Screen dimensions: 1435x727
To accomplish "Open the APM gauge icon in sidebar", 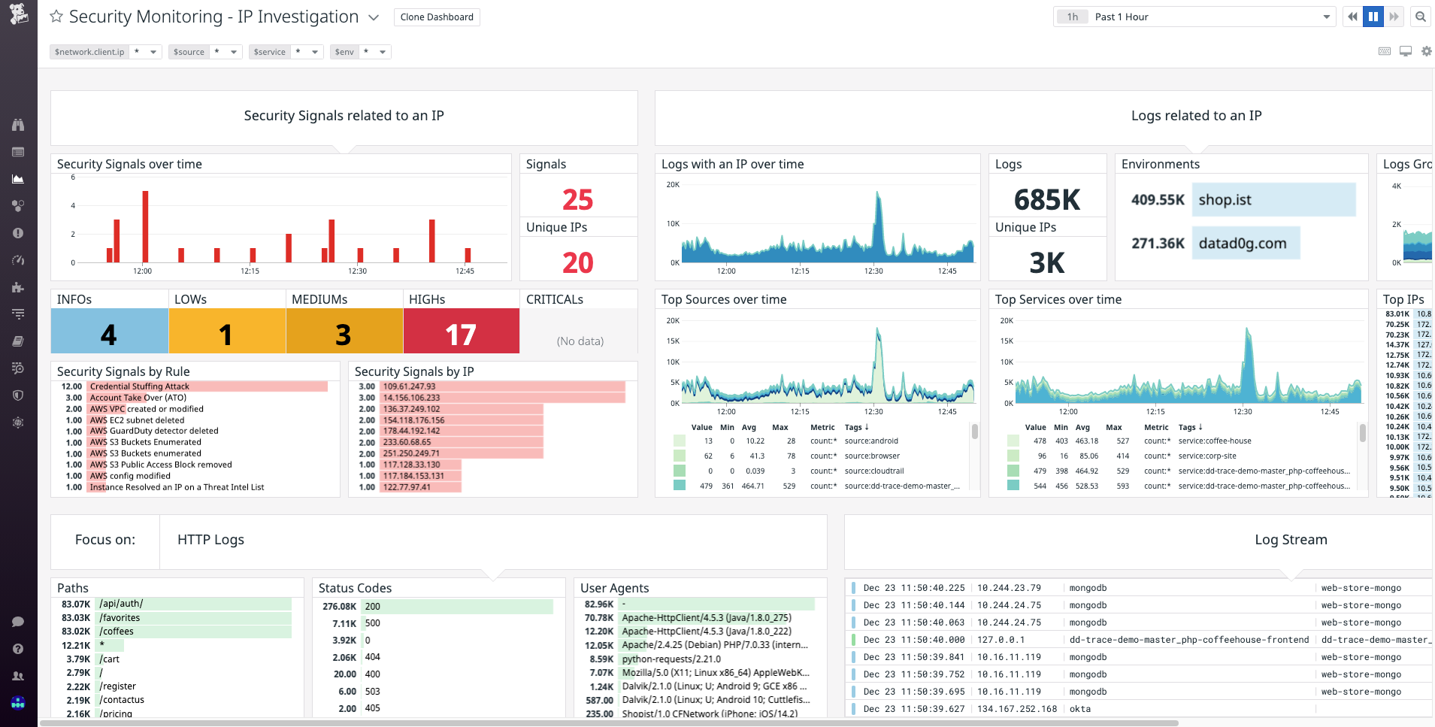I will coord(17,260).
